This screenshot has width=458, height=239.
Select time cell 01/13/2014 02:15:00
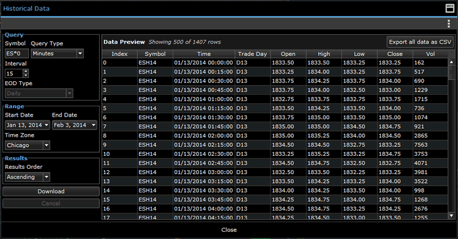pos(204,145)
